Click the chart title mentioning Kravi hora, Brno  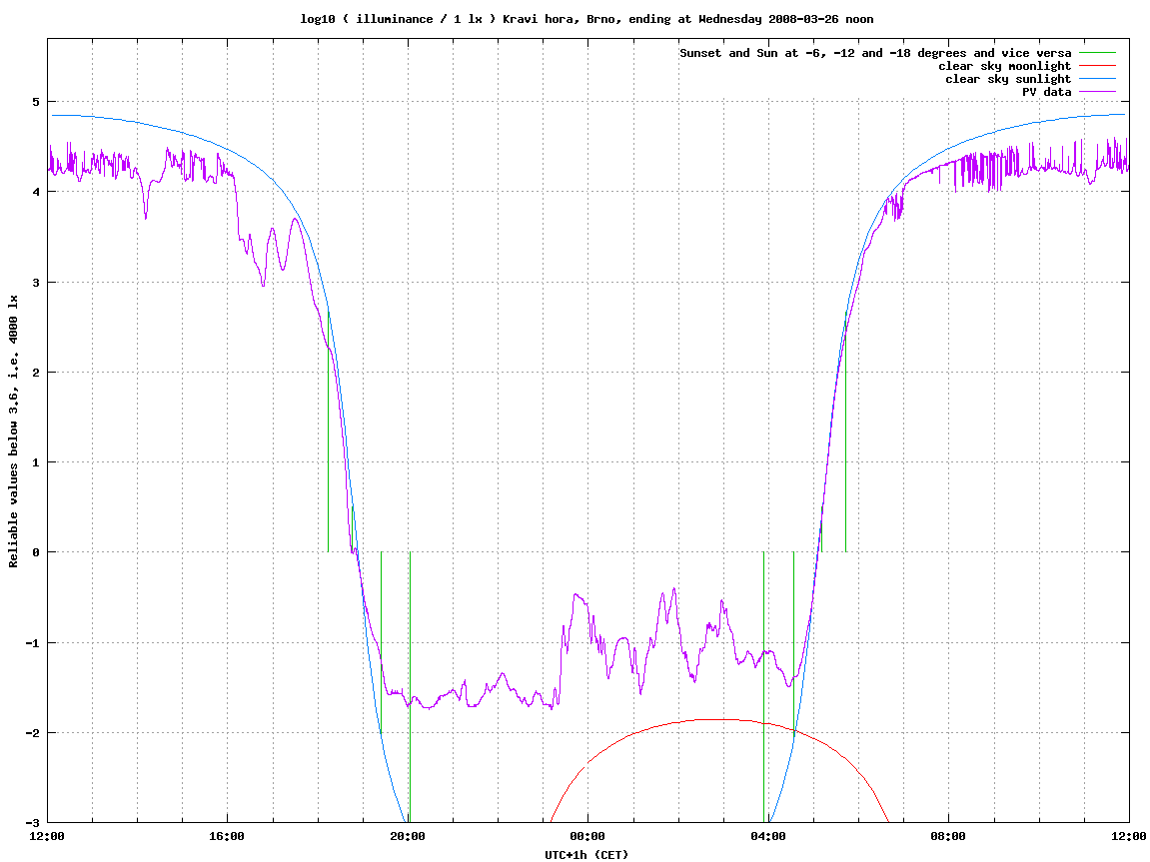pos(586,19)
